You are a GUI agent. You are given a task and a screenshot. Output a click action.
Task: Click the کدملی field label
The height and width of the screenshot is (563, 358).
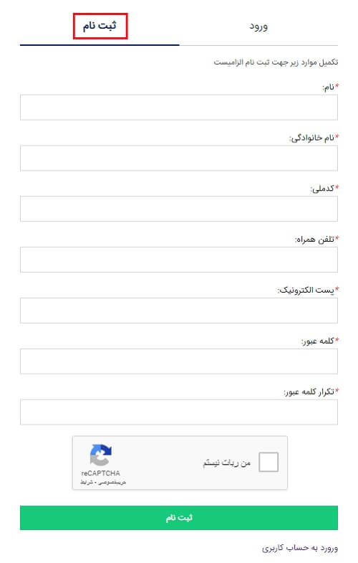(x=322, y=189)
